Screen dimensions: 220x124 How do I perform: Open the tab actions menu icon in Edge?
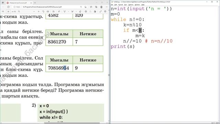(3, 3)
